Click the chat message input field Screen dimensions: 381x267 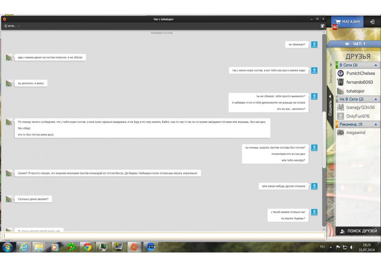[163, 235]
